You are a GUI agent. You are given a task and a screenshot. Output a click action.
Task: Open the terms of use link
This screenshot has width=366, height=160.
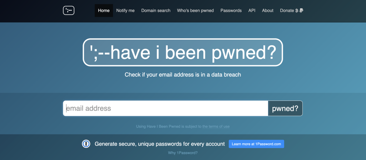[216, 127]
